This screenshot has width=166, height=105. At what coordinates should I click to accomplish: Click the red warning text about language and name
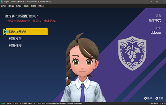click(31, 21)
